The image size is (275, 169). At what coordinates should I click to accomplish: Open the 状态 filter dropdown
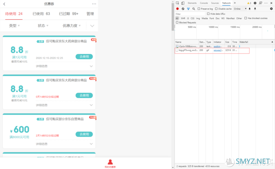pyautogui.click(x=43, y=26)
